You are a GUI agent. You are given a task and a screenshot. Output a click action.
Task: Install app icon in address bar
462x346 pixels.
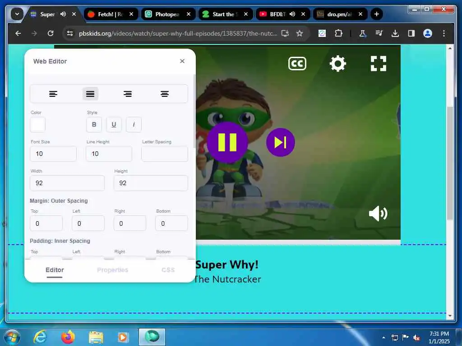click(285, 33)
